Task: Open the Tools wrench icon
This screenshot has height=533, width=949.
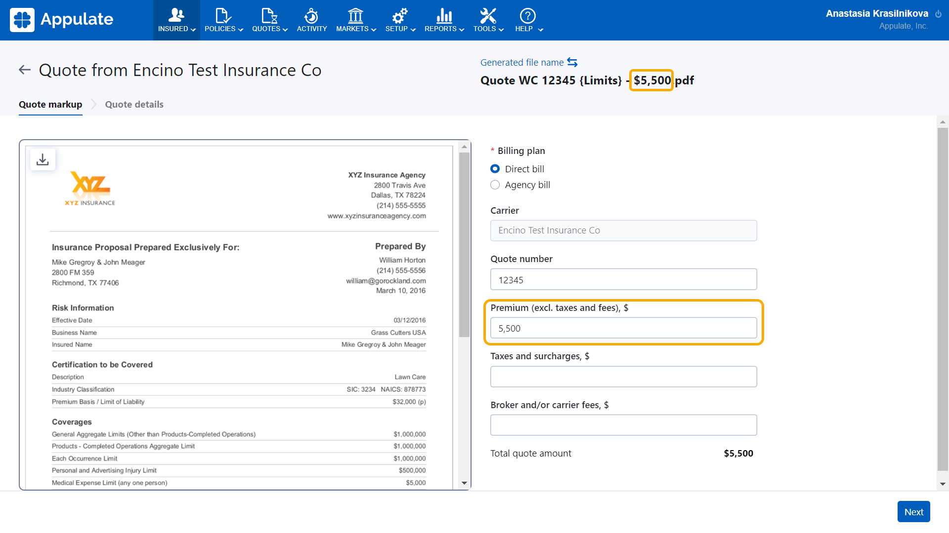Action: 488,15
